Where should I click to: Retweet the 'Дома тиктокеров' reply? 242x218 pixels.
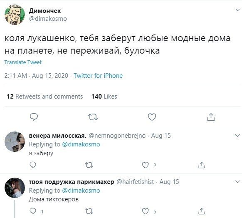click(x=89, y=211)
